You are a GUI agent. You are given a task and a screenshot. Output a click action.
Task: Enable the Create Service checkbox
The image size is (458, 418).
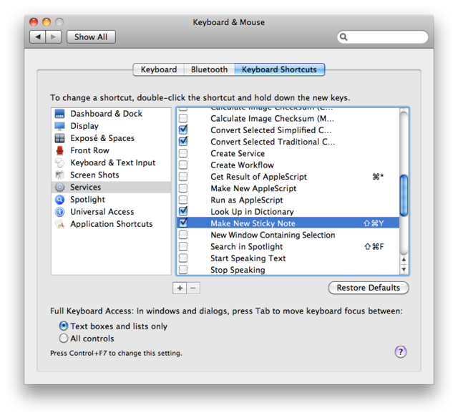click(183, 153)
